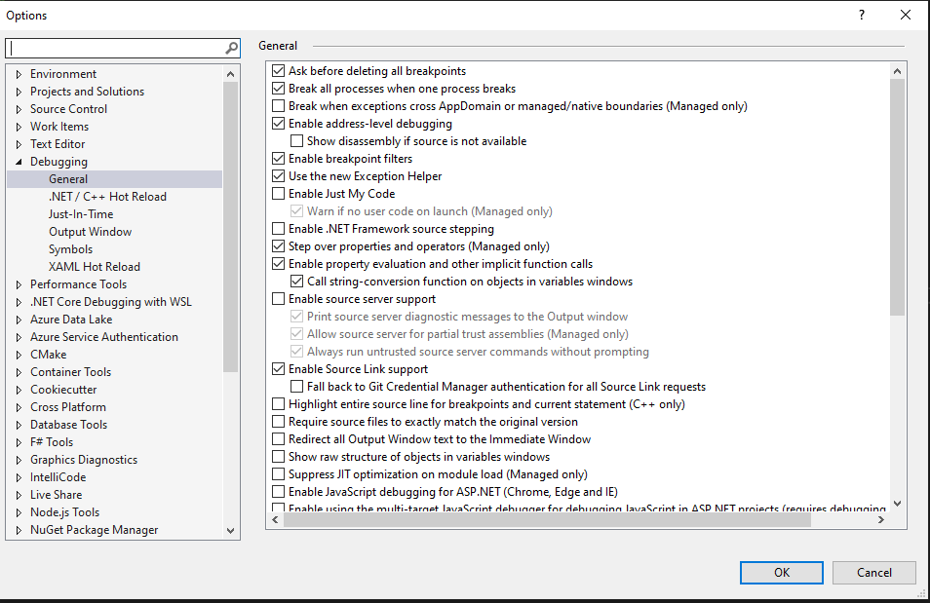Click the Cancel button
Screen dimensions: 930x603
coord(873,572)
